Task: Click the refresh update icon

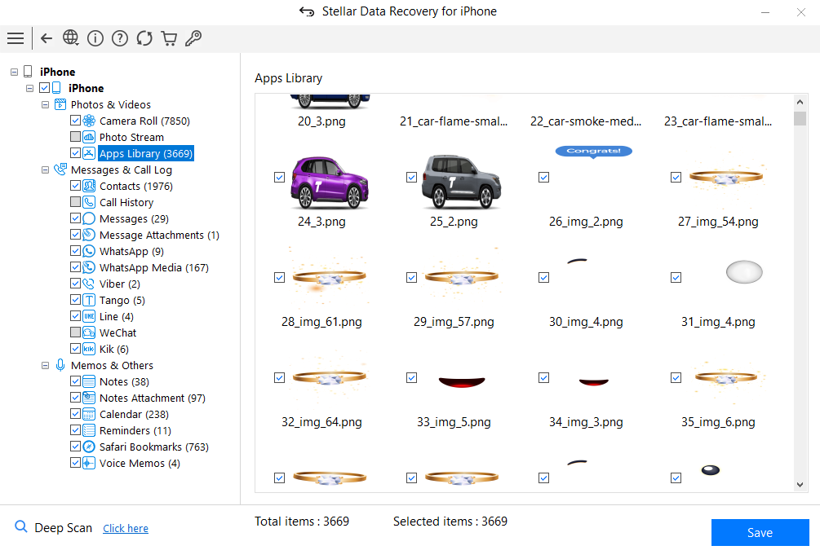Action: click(x=144, y=38)
